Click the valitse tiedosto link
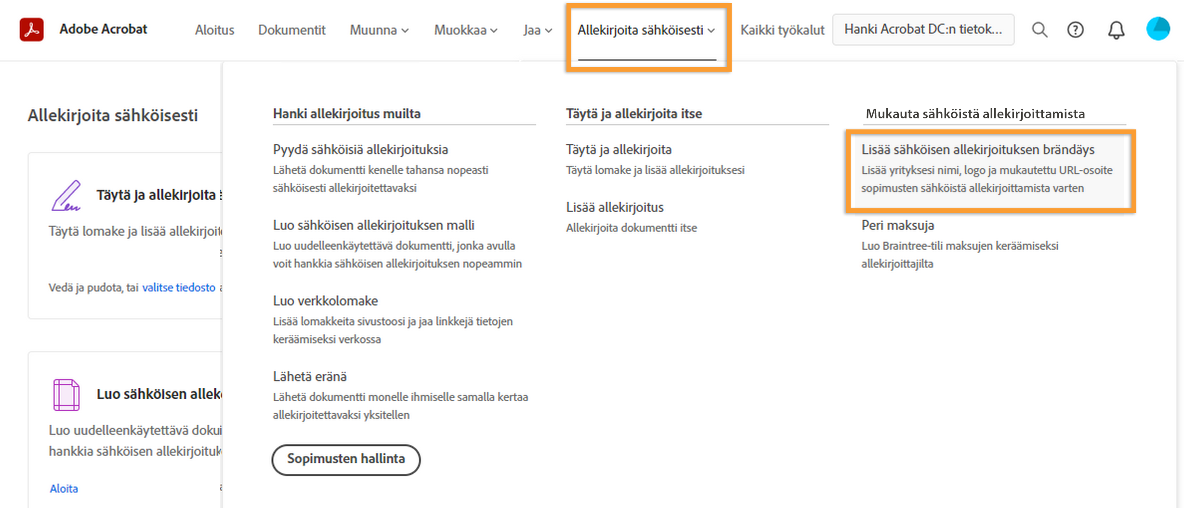The width and height of the screenshot is (1184, 508). coord(178,287)
